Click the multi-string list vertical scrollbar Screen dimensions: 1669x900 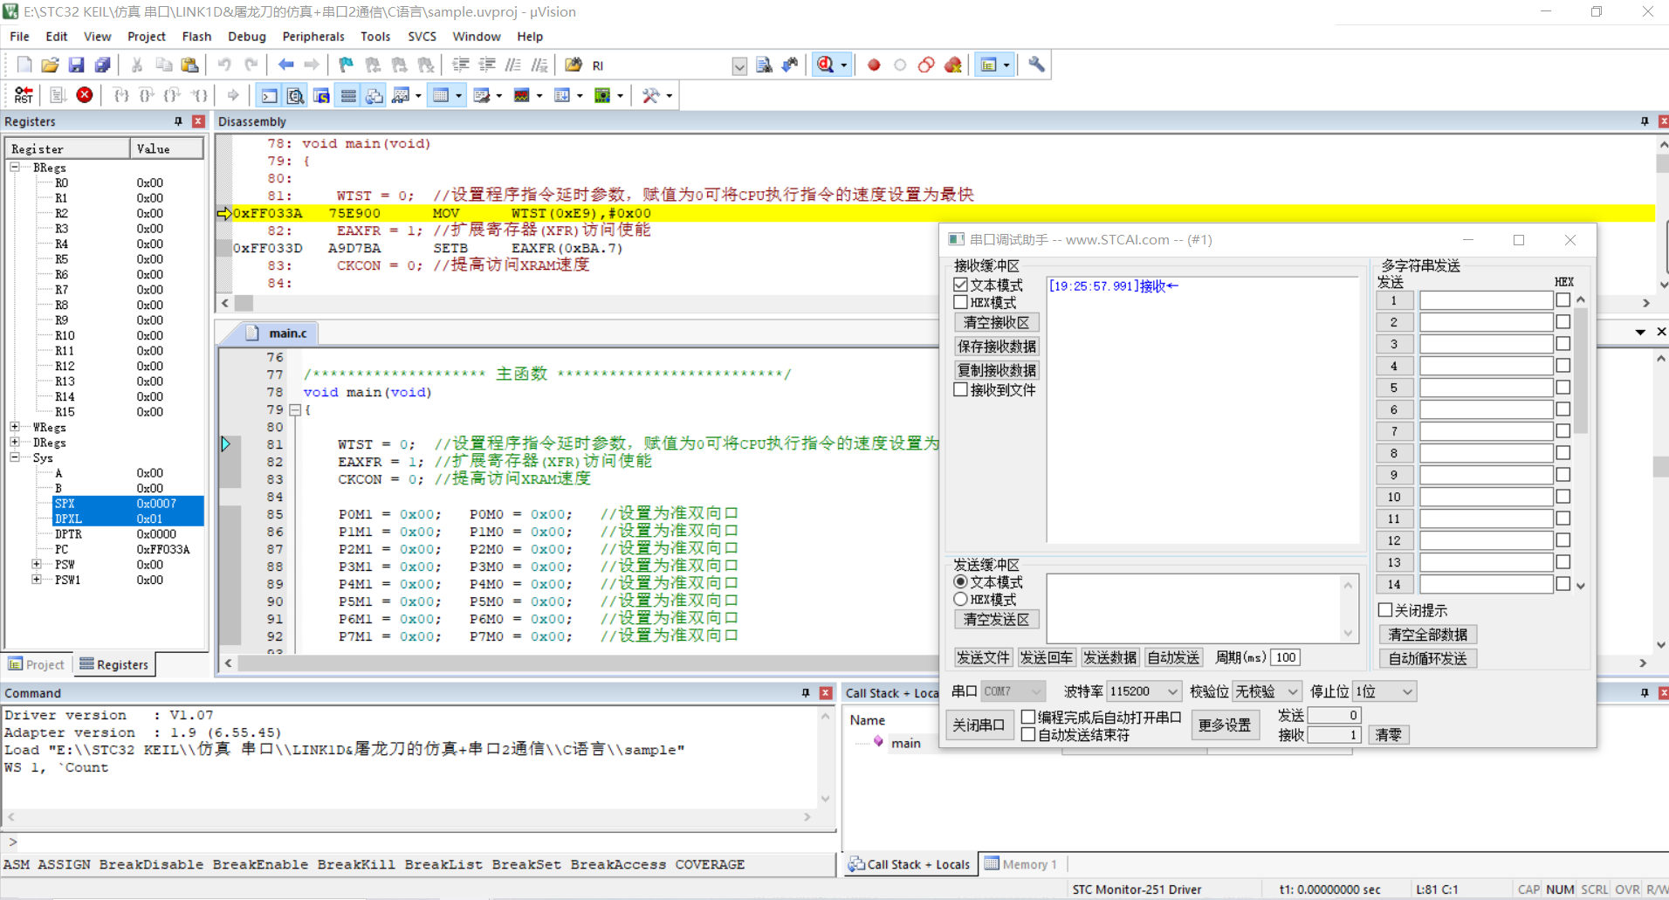1581,443
